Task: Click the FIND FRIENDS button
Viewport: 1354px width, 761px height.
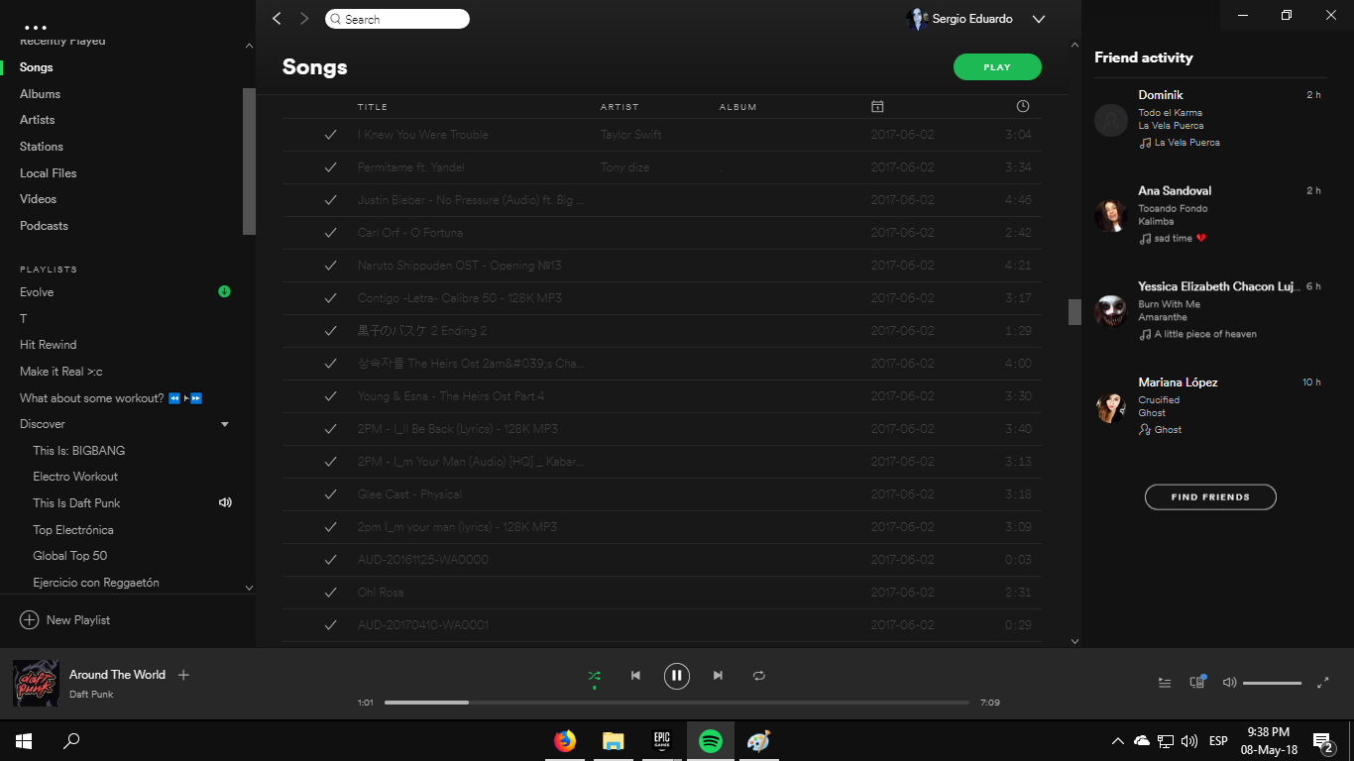Action: click(1210, 497)
